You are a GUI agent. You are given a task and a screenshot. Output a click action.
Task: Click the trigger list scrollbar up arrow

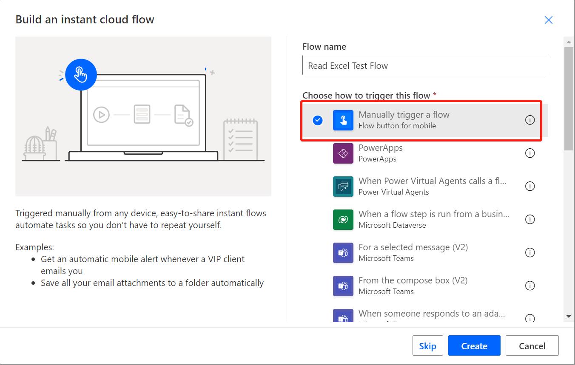(x=569, y=42)
